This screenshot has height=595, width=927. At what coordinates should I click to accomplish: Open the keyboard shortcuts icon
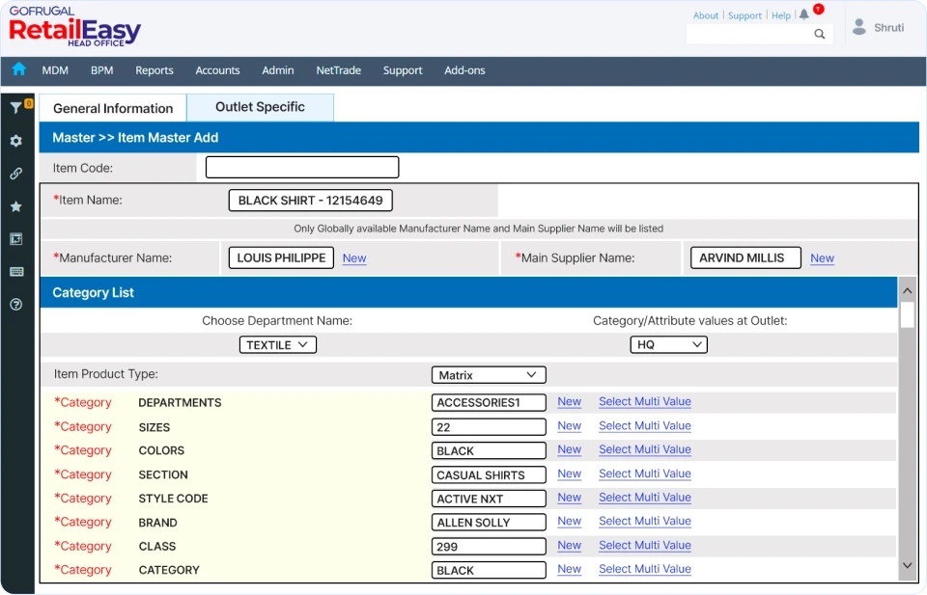click(x=17, y=271)
